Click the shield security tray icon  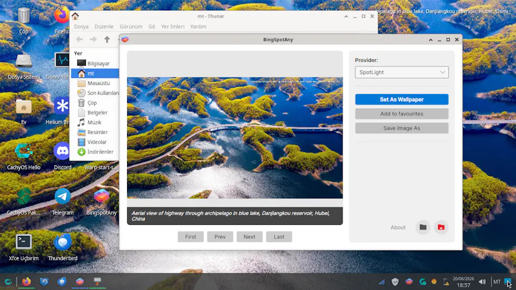point(395,282)
